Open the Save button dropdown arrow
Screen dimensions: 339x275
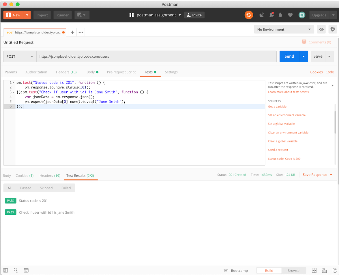tap(329, 56)
